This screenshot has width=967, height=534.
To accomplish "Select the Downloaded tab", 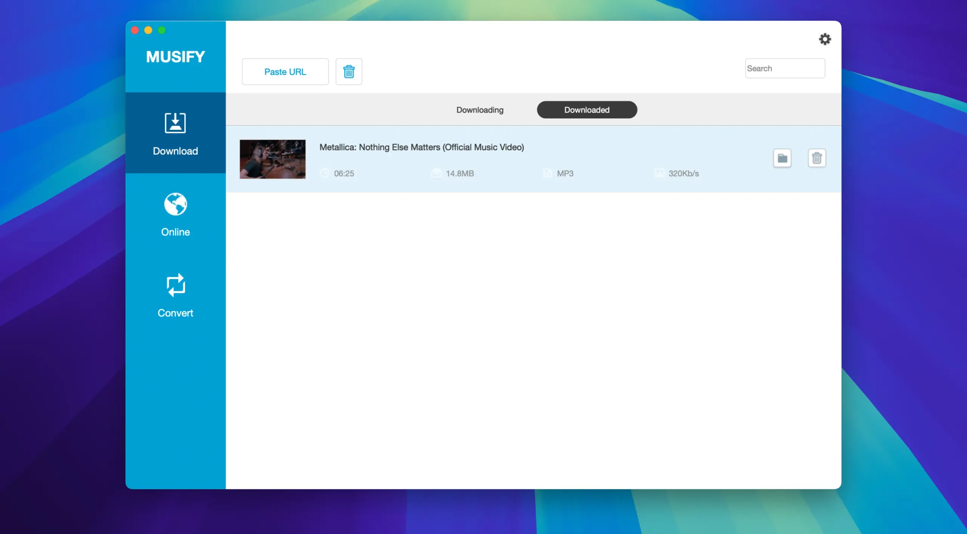I will tap(587, 110).
